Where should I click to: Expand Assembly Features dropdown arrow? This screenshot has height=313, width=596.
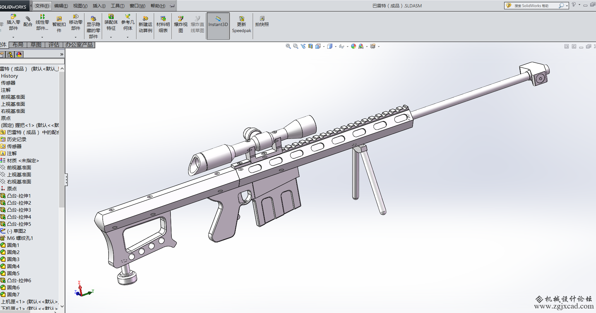111,37
